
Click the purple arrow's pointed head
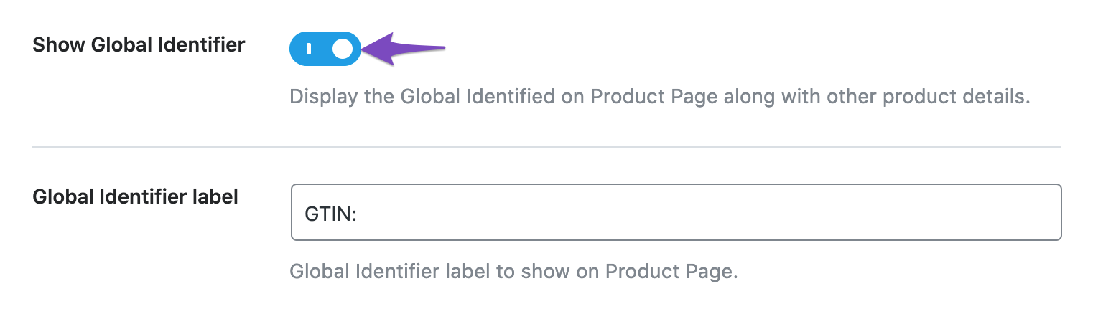tap(378, 49)
